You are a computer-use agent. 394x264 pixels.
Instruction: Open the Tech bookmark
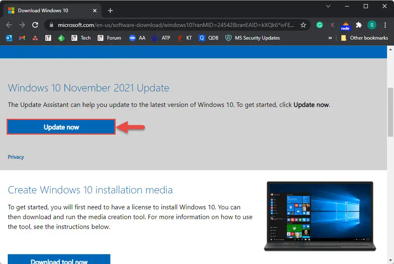(x=81, y=38)
